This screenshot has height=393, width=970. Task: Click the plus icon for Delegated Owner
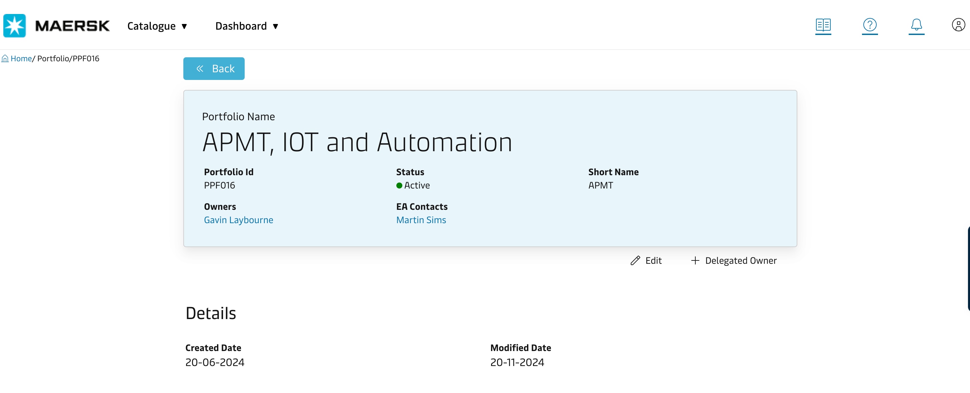click(695, 261)
